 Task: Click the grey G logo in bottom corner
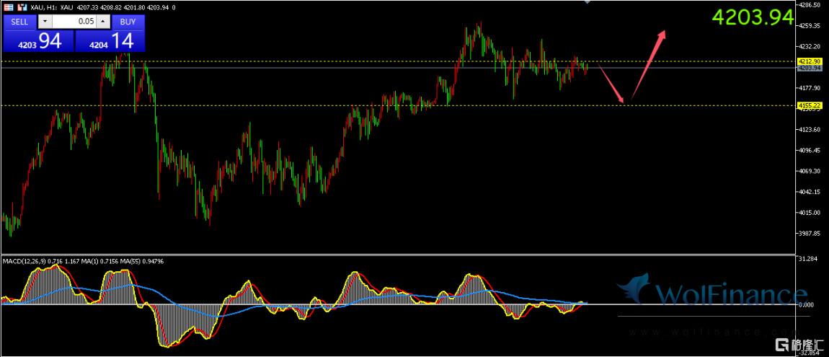click(x=780, y=345)
